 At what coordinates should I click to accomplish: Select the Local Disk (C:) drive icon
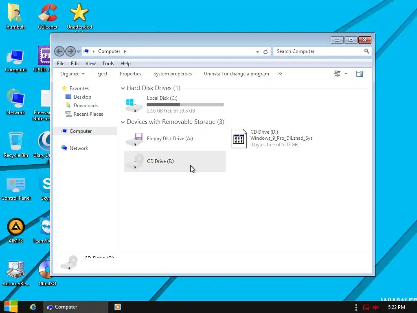(134, 105)
